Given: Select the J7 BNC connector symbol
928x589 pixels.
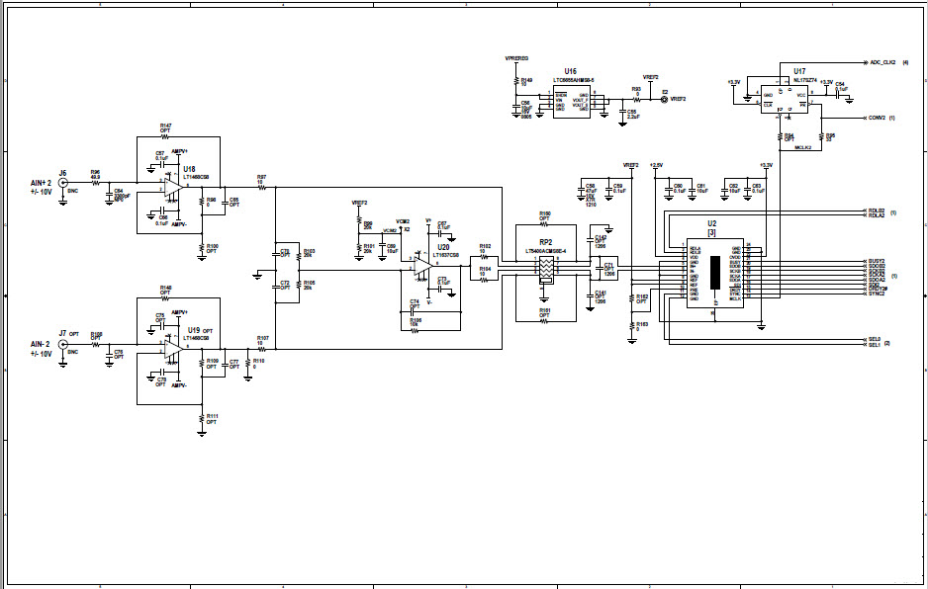Looking at the screenshot, I should click(63, 346).
